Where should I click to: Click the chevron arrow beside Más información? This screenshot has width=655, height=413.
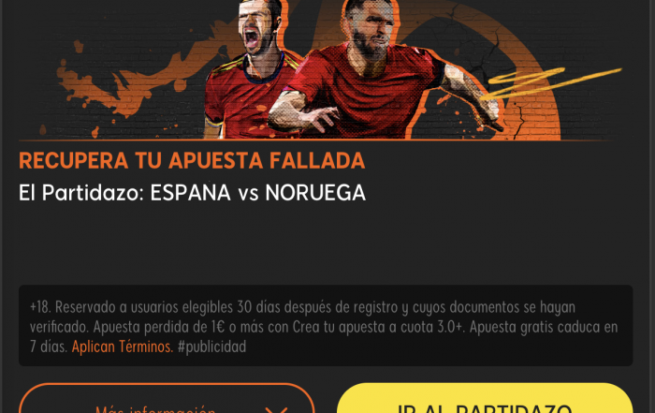point(276,409)
